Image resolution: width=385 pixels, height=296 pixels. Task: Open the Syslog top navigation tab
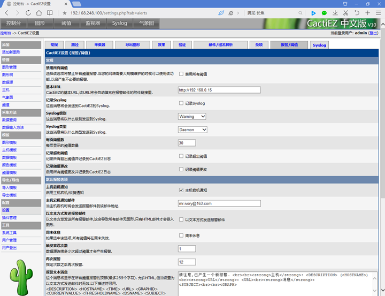coord(120,24)
